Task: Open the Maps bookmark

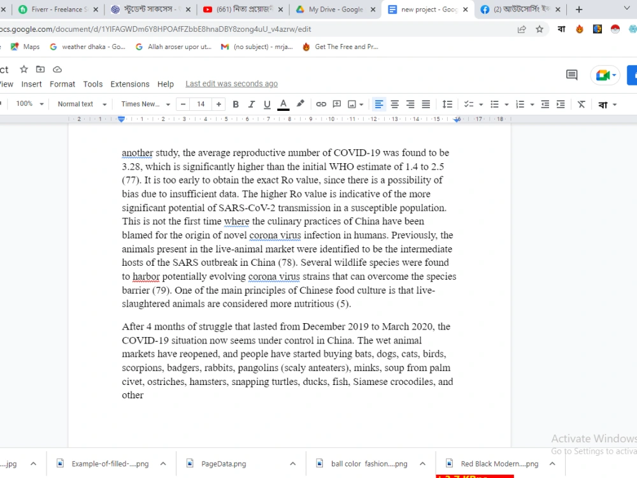Action: [x=25, y=47]
